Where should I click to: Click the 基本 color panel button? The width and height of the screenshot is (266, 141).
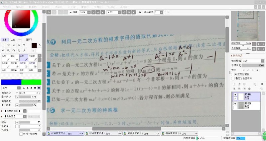(4, 39)
